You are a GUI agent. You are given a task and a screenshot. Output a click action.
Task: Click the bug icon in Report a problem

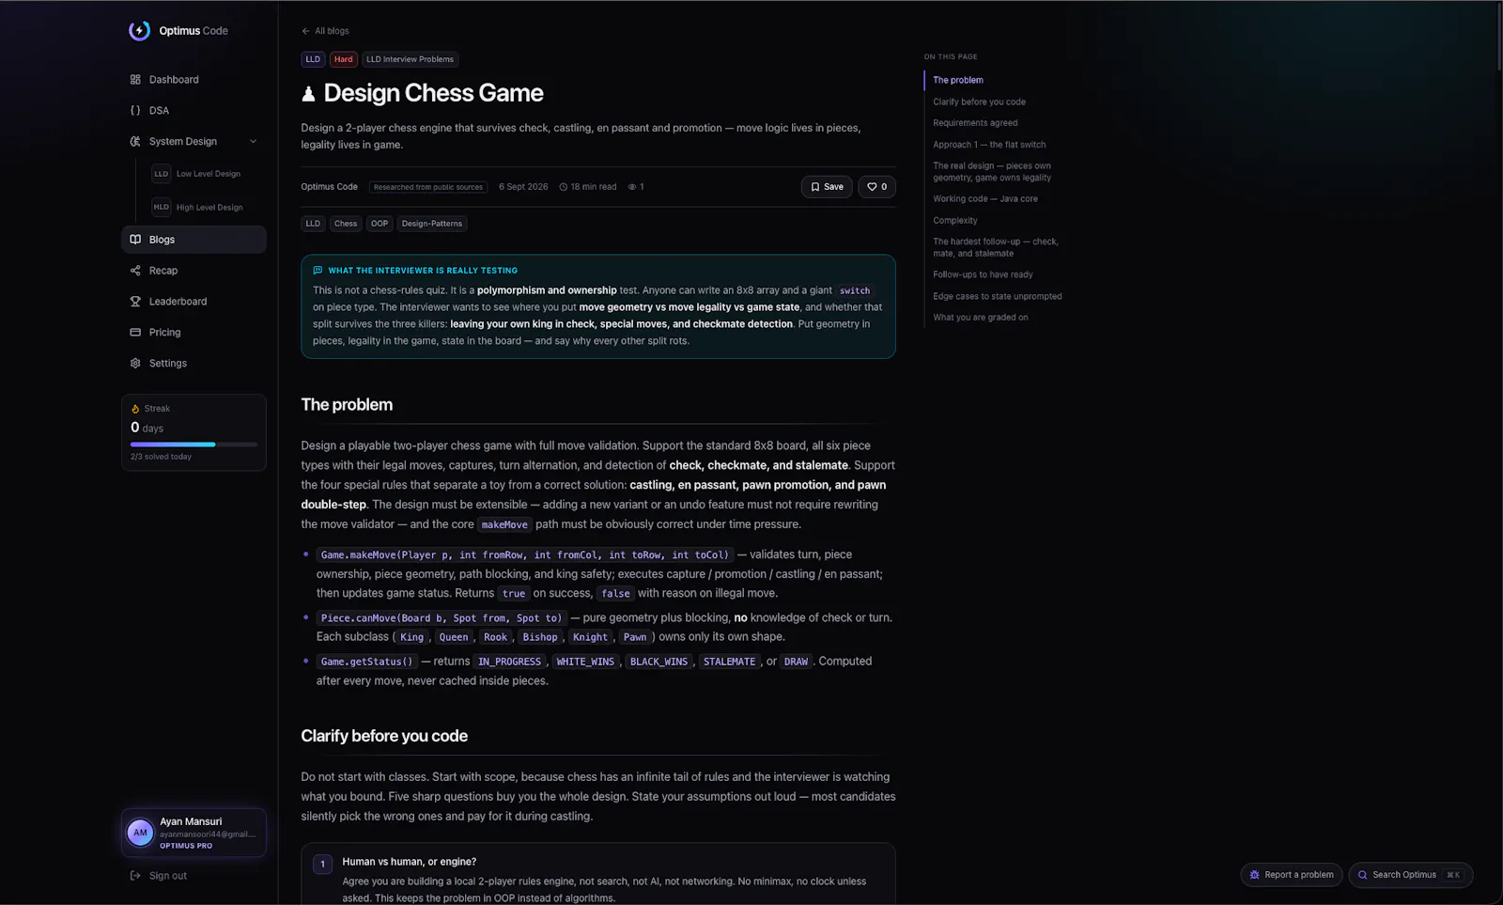1254,875
